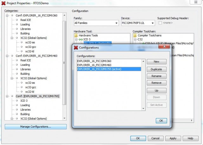This screenshot has height=145, width=203.
Task: Click Categories tree scroll up arrow
Action: pos(64,15)
